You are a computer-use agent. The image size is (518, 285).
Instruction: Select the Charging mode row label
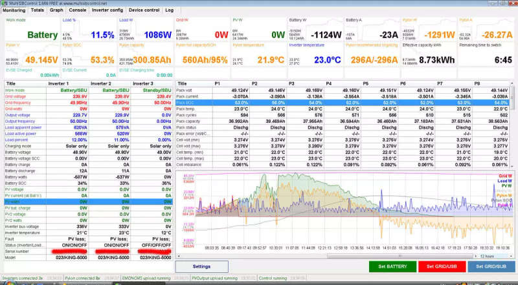pos(18,146)
